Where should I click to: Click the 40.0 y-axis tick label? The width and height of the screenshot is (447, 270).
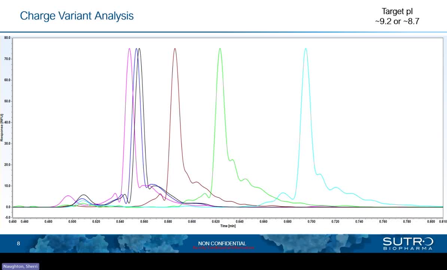(7, 123)
